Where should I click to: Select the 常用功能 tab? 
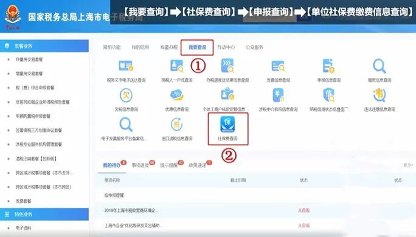(x=112, y=47)
